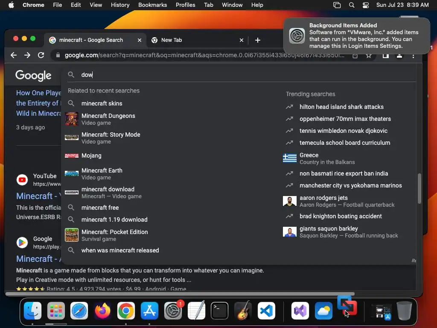
Task: Open Safari from the Dock
Action: click(x=79, y=310)
